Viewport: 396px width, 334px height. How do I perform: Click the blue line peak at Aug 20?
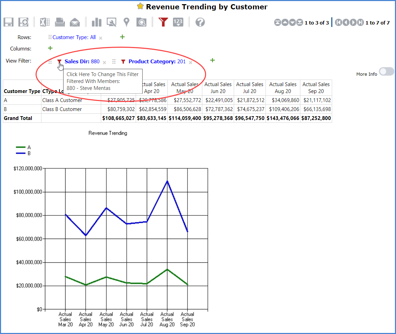tap(167, 181)
